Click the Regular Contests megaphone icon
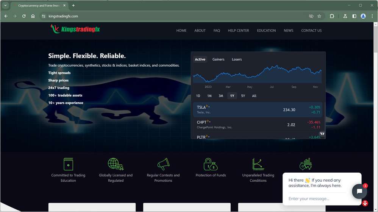 [163, 164]
